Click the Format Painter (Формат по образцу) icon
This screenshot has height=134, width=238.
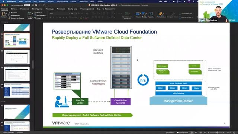(x=9, y=18)
